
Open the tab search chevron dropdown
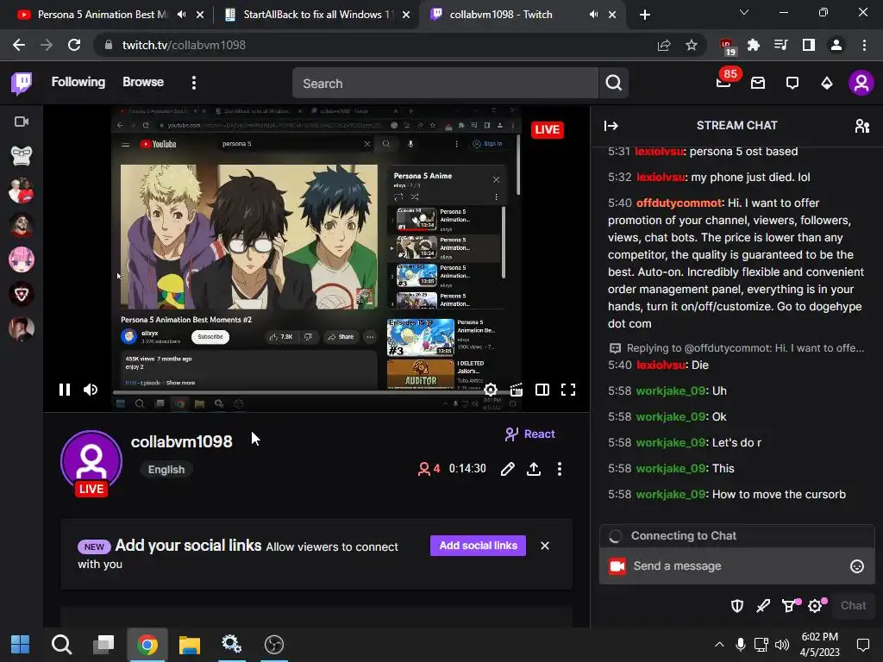tap(744, 12)
